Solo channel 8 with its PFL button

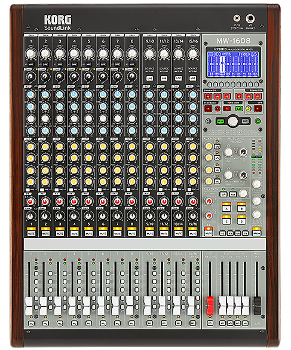pos(132,323)
